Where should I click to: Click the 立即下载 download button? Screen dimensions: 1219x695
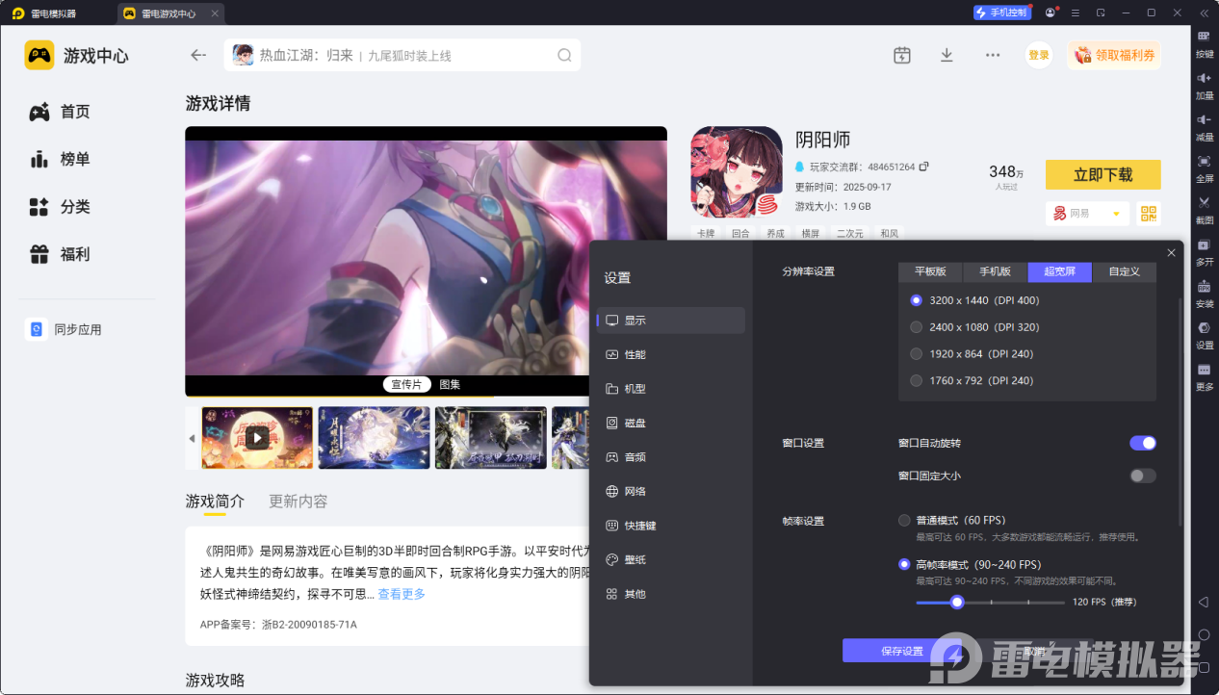(1103, 174)
